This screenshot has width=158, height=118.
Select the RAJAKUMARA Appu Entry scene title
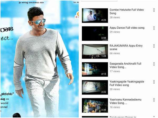126,47
